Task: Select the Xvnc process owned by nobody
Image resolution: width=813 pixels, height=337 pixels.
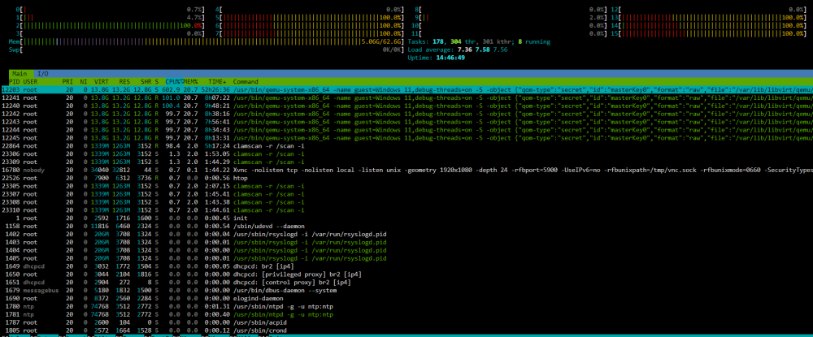Action: point(406,169)
